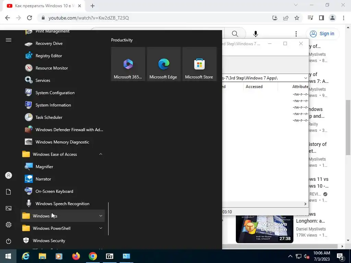
Task: Open the user account icon in Start sidebar
Action: tap(9, 175)
